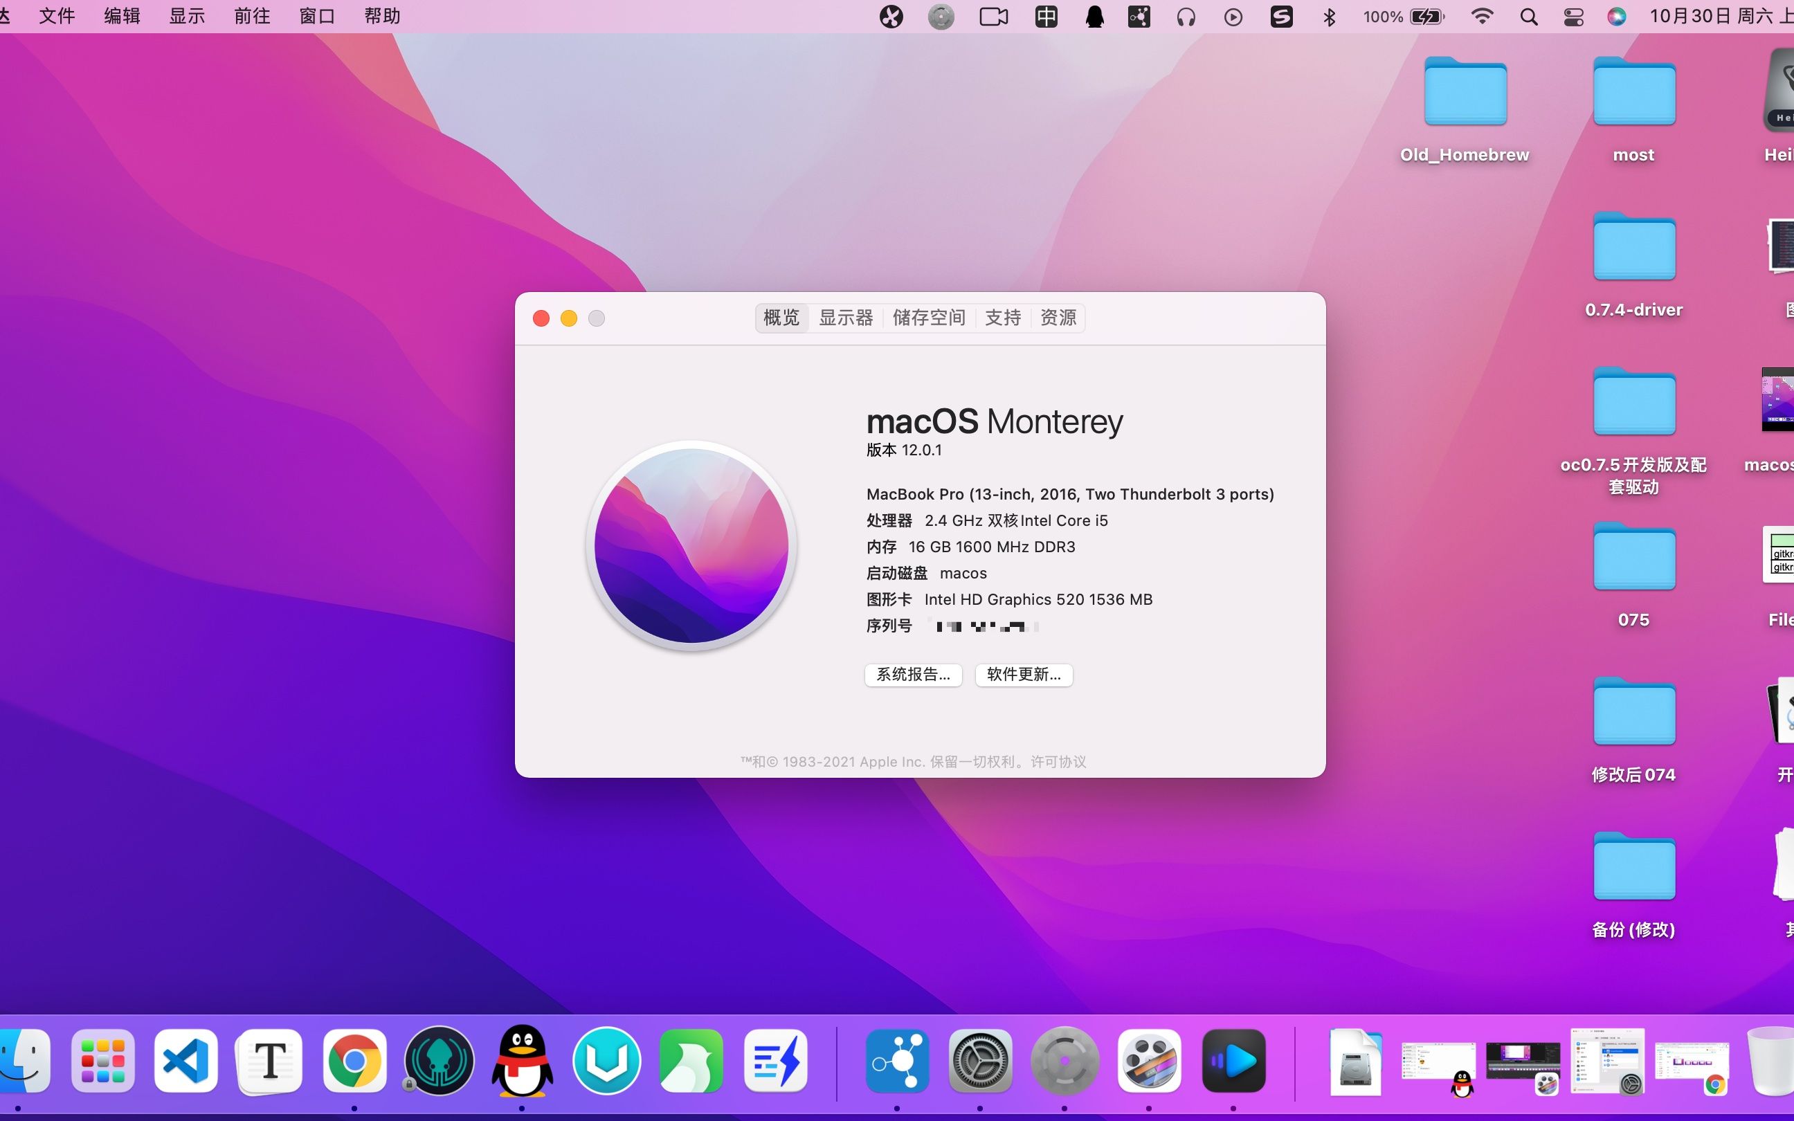
Task: Open Google Chrome from the Dock
Action: point(354,1060)
